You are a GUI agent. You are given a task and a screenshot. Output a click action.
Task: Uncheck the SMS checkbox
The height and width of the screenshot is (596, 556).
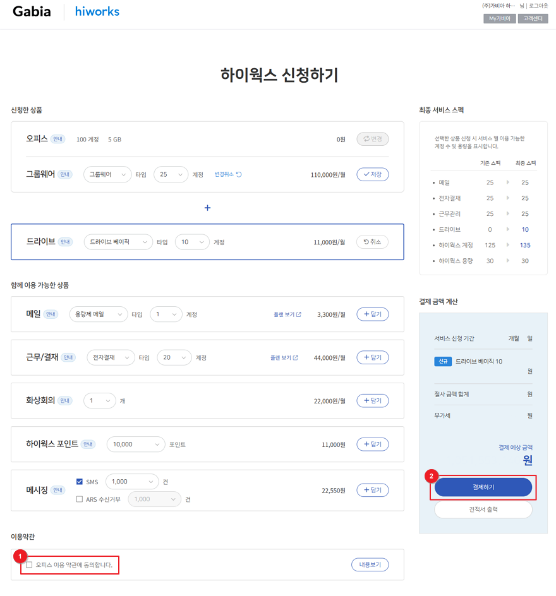80,482
